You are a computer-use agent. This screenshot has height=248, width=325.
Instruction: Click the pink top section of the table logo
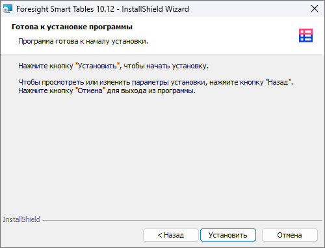tap(305, 32)
